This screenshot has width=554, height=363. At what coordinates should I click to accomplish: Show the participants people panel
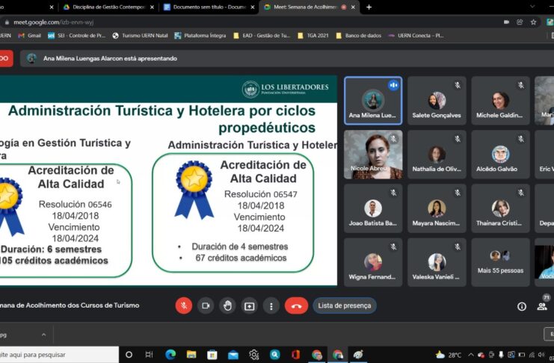click(542, 306)
